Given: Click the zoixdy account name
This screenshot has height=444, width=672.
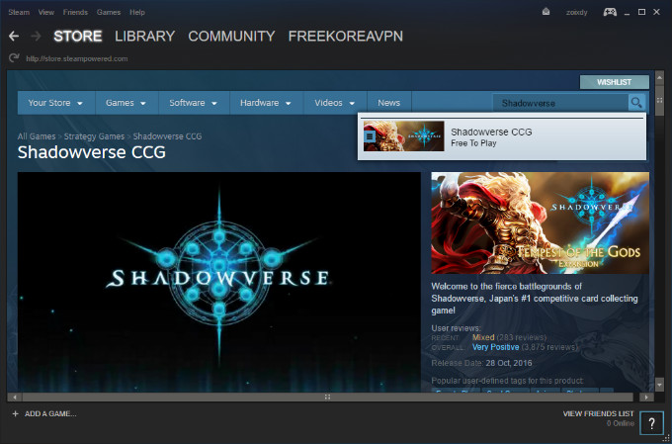Looking at the screenshot, I should pyautogui.click(x=576, y=12).
